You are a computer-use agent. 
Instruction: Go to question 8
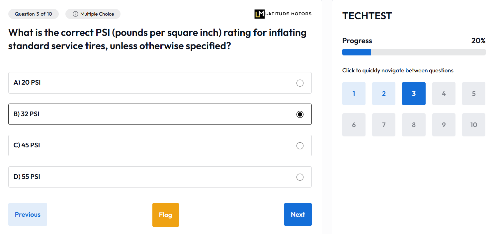pyautogui.click(x=413, y=125)
